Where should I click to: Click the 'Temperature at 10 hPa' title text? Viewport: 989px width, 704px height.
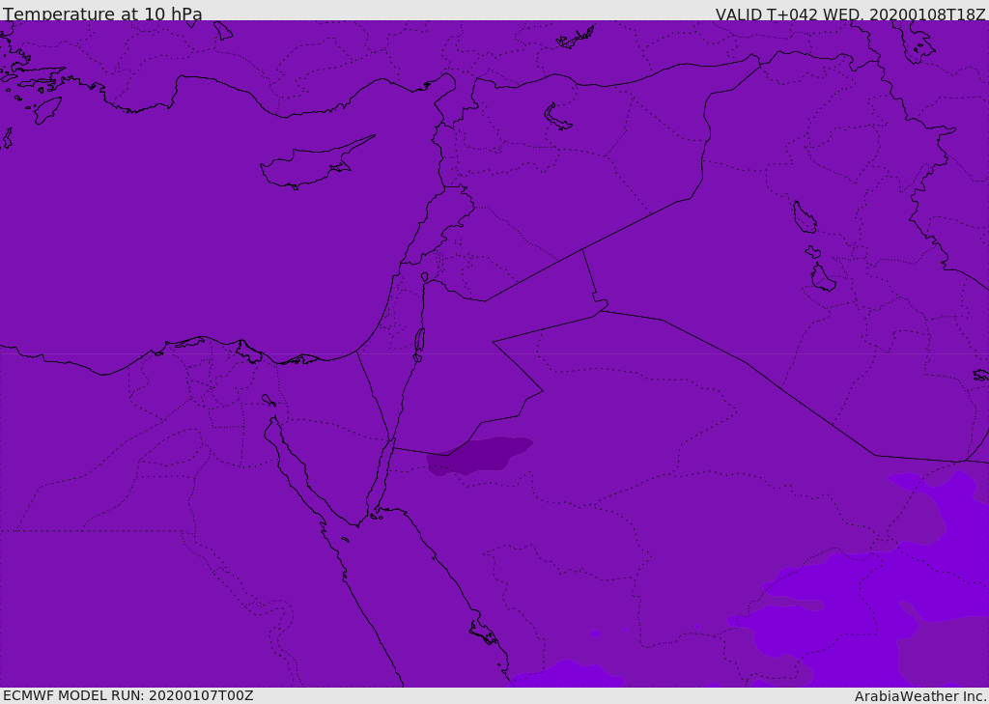point(102,14)
